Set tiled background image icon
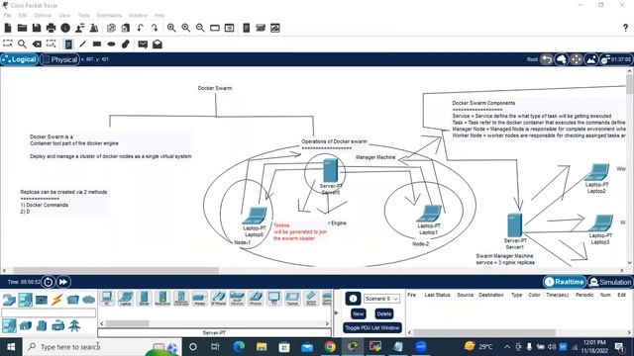The width and height of the screenshot is (634, 356). [591, 59]
